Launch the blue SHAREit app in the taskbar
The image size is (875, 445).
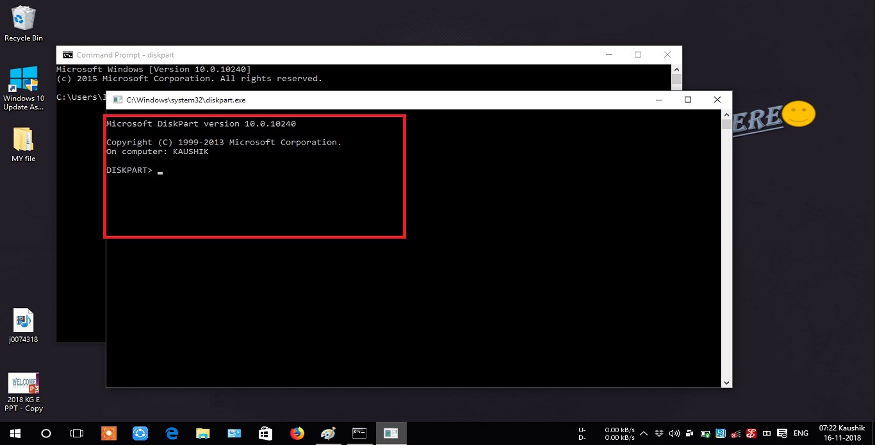(140, 433)
